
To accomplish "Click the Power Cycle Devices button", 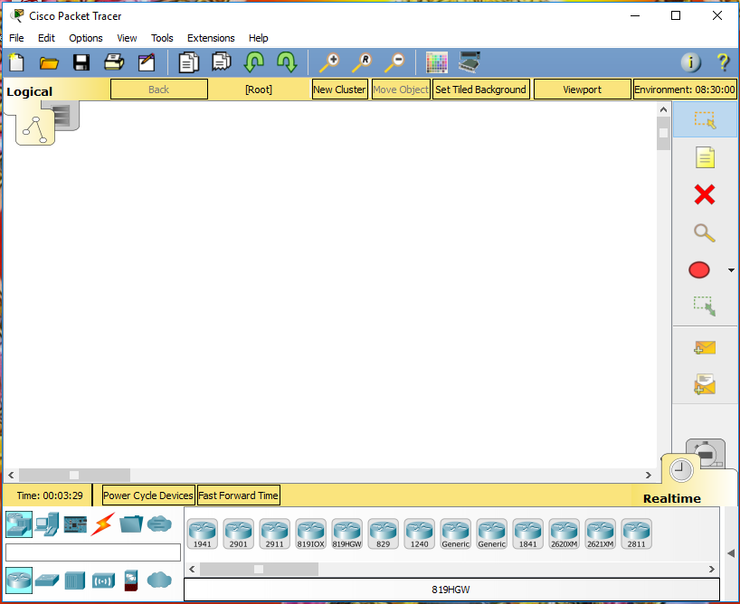I will 147,495.
